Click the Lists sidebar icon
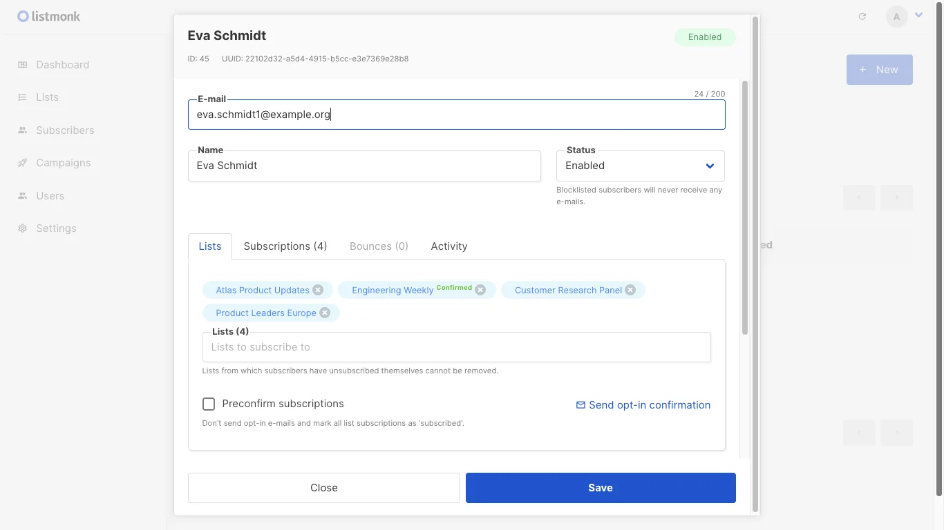Screen dimensions: 944x530 pyautogui.click(x=23, y=97)
